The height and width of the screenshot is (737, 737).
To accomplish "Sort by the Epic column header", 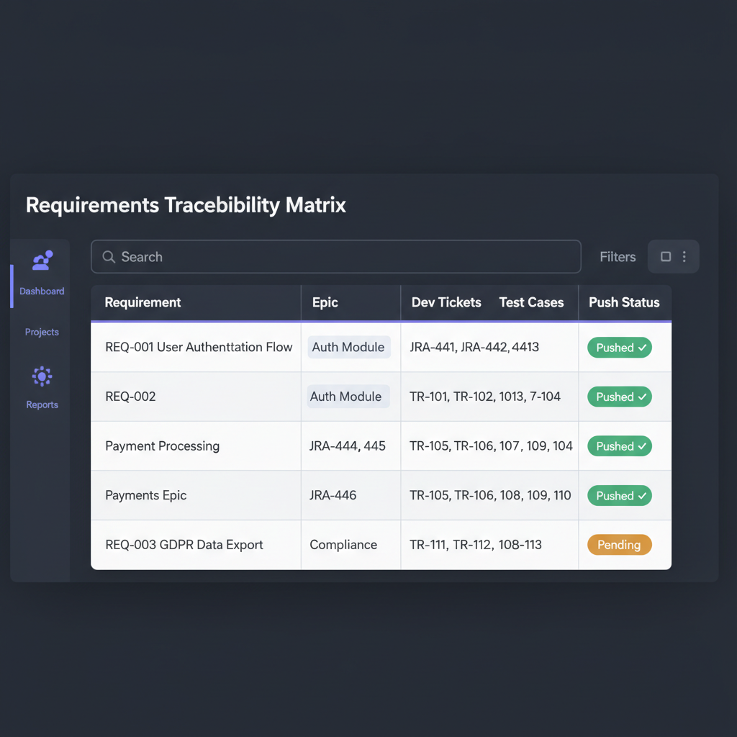I will pos(325,302).
